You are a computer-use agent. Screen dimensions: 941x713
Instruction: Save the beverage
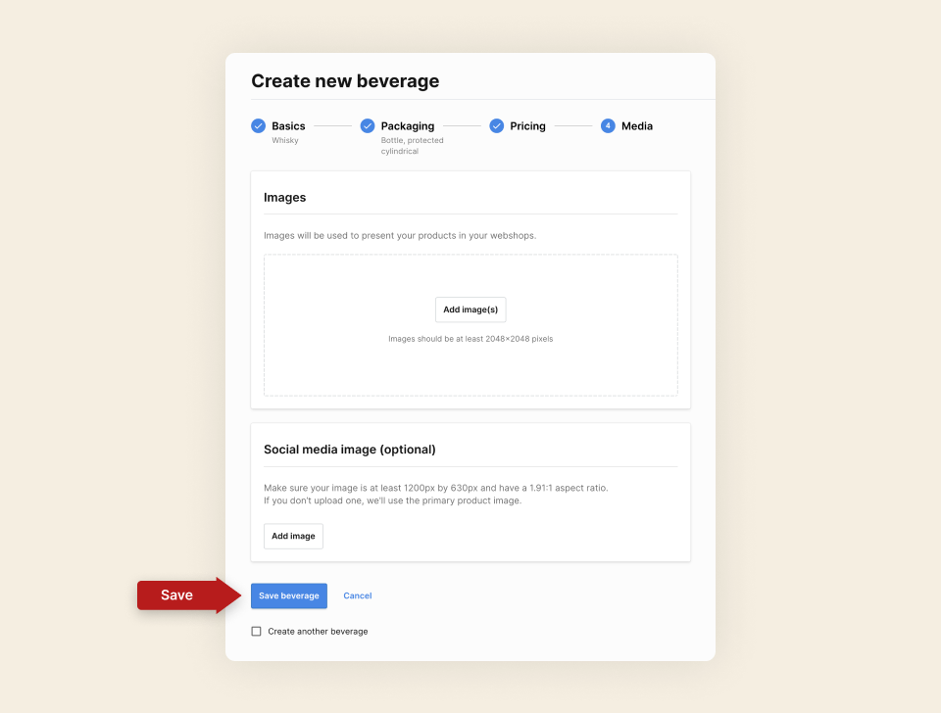(x=288, y=595)
